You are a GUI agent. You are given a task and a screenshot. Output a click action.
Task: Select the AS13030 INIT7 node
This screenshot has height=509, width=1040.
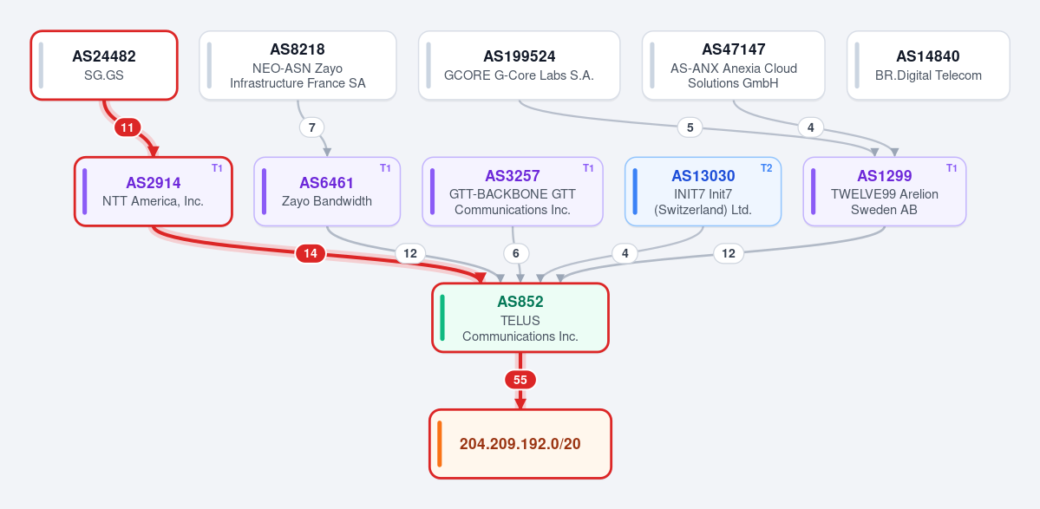(x=703, y=192)
